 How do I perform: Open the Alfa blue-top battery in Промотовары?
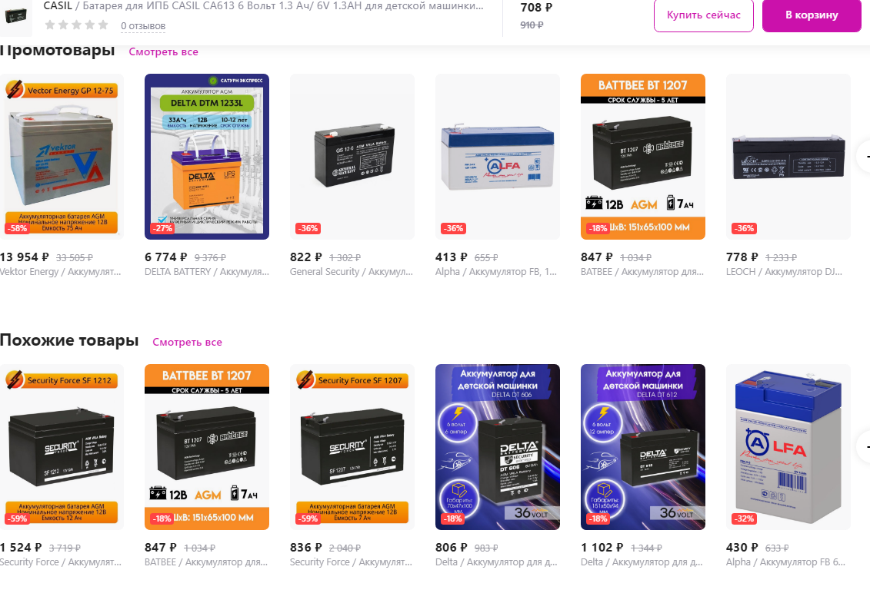(497, 156)
